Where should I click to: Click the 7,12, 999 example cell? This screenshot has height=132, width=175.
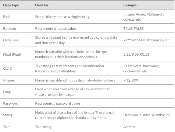click(130, 80)
